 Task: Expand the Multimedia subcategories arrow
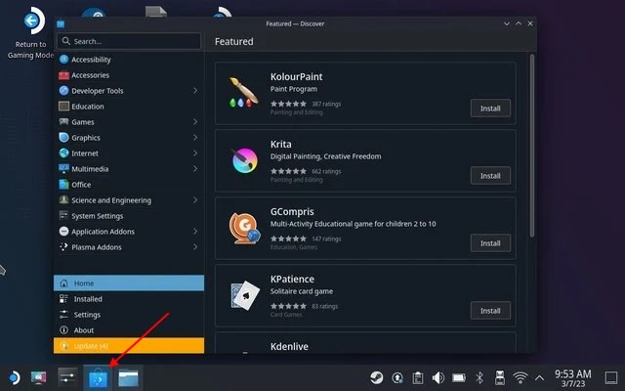(195, 168)
